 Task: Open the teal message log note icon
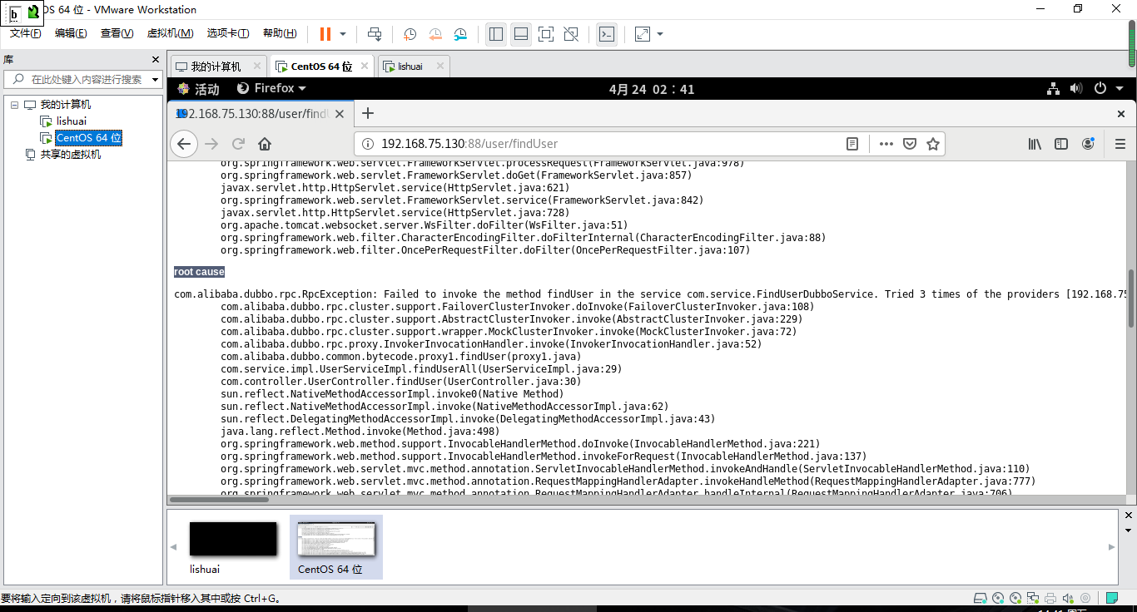(1112, 598)
